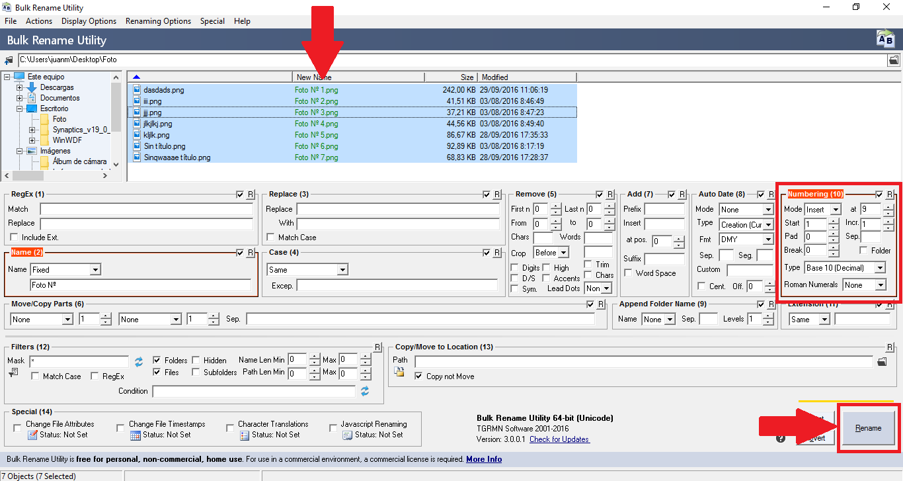
Task: Toggle the Copy not Move checkbox
Action: pos(418,376)
